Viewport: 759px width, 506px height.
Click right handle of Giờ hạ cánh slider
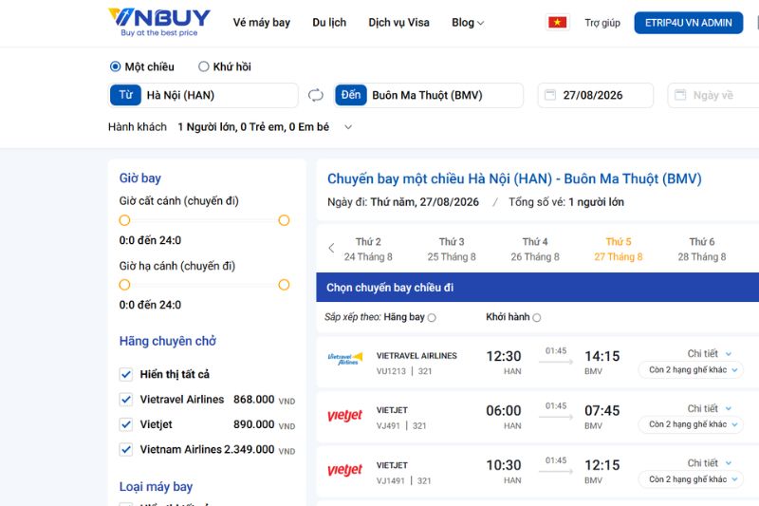[284, 285]
